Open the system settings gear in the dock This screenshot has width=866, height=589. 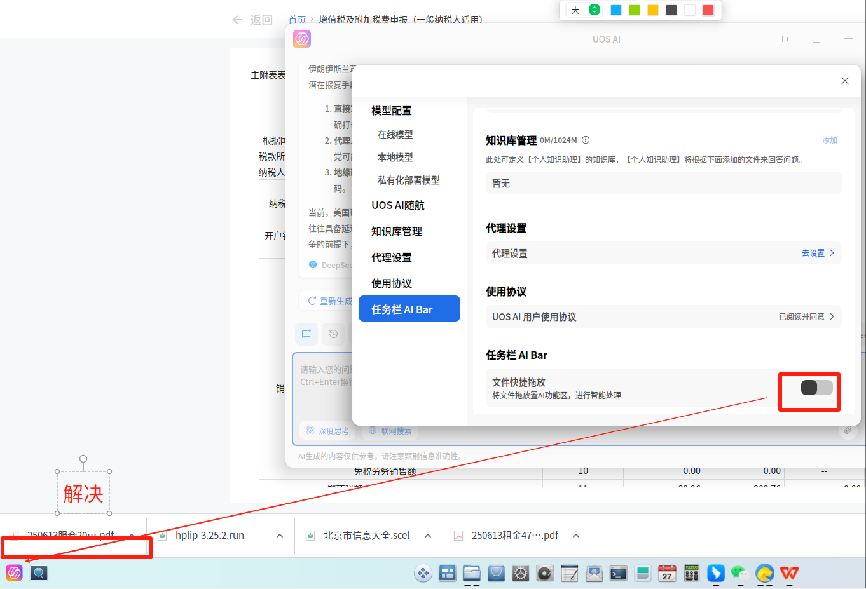521,573
